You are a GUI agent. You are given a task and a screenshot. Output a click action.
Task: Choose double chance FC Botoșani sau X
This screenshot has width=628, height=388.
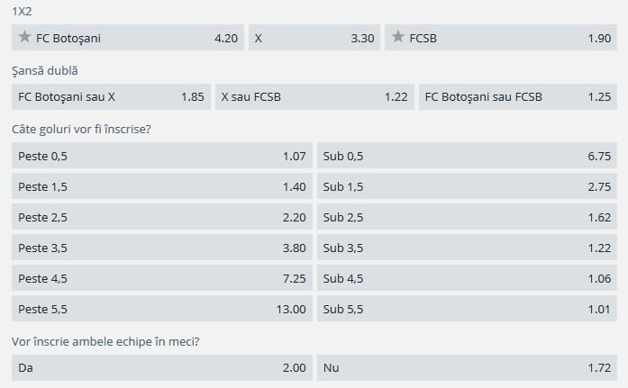pos(110,96)
